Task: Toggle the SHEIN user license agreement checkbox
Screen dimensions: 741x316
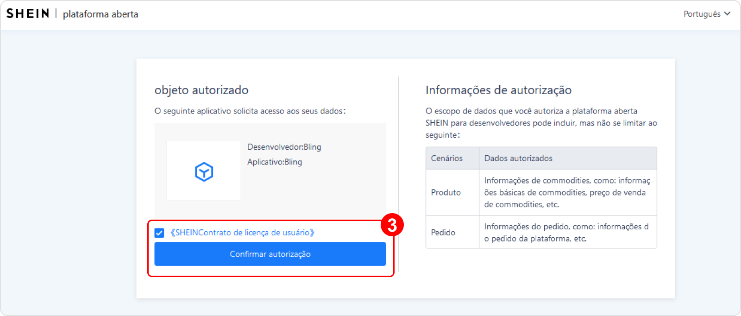Action: [x=159, y=233]
